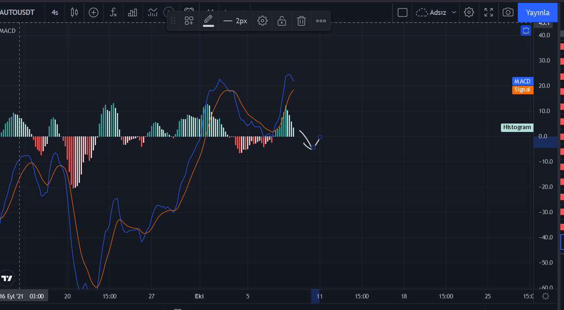The width and height of the screenshot is (564, 310).
Task: Click the TradingView logo
Action: (7, 279)
